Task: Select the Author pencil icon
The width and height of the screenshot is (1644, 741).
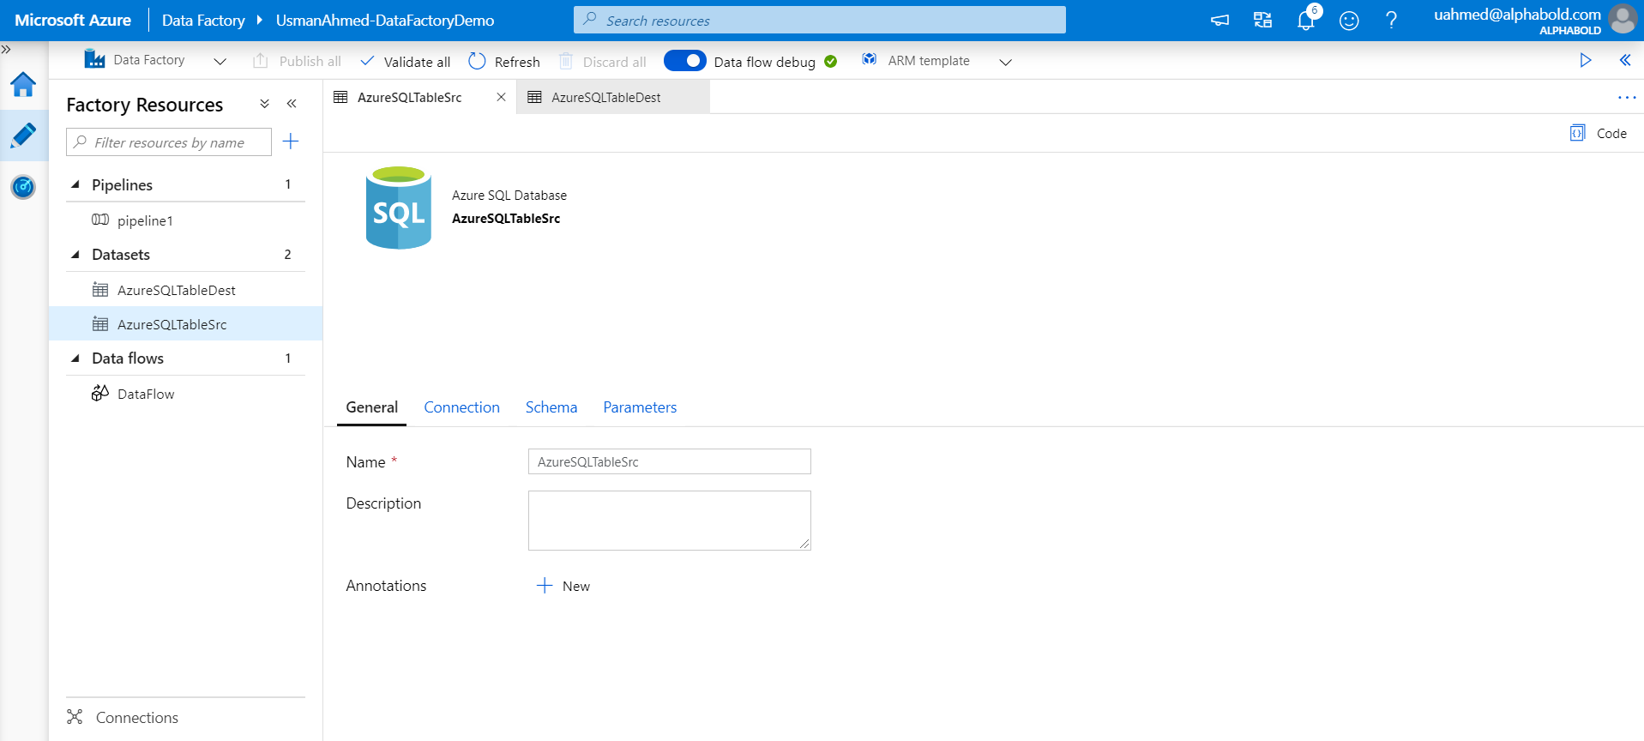Action: [23, 136]
